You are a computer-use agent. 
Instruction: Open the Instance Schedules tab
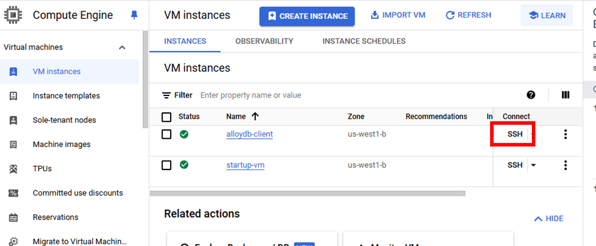click(x=364, y=41)
